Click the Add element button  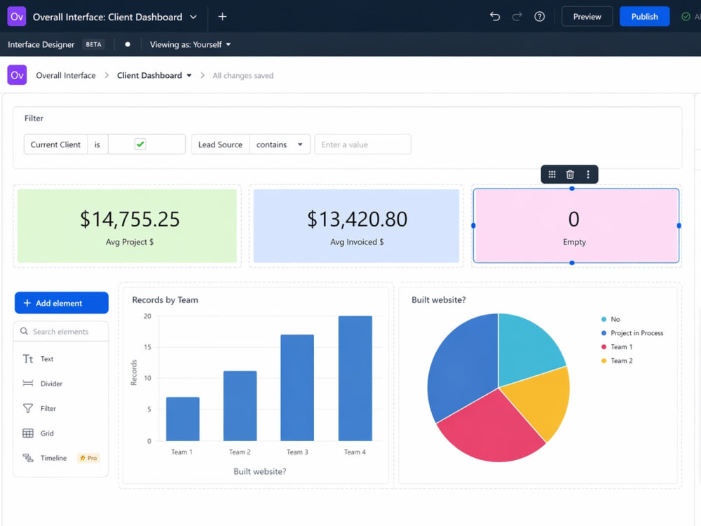tap(62, 303)
